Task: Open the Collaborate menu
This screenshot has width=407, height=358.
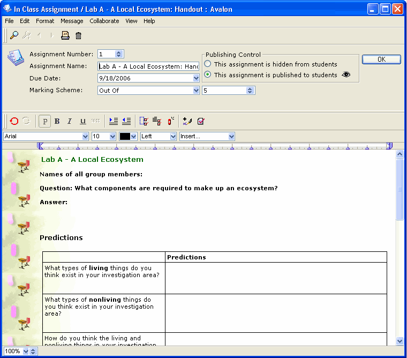Action: pyautogui.click(x=104, y=21)
